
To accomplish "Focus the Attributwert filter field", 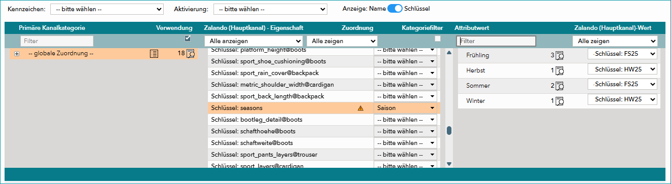I will click(496, 41).
